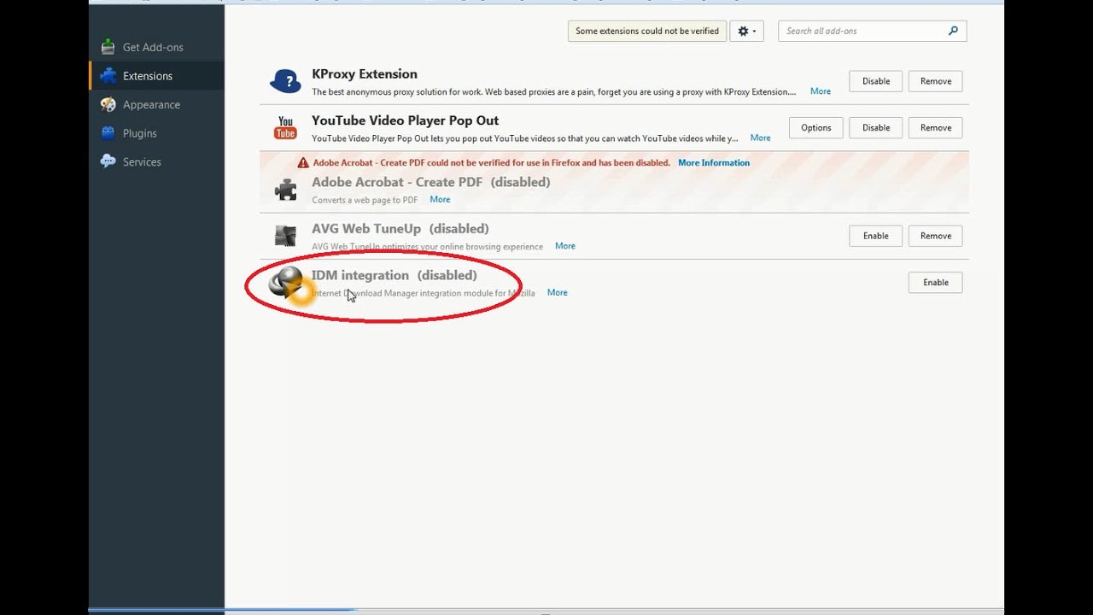Disable YouTube Video Player Pop Out
Image resolution: width=1093 pixels, height=615 pixels.
pyautogui.click(x=875, y=127)
